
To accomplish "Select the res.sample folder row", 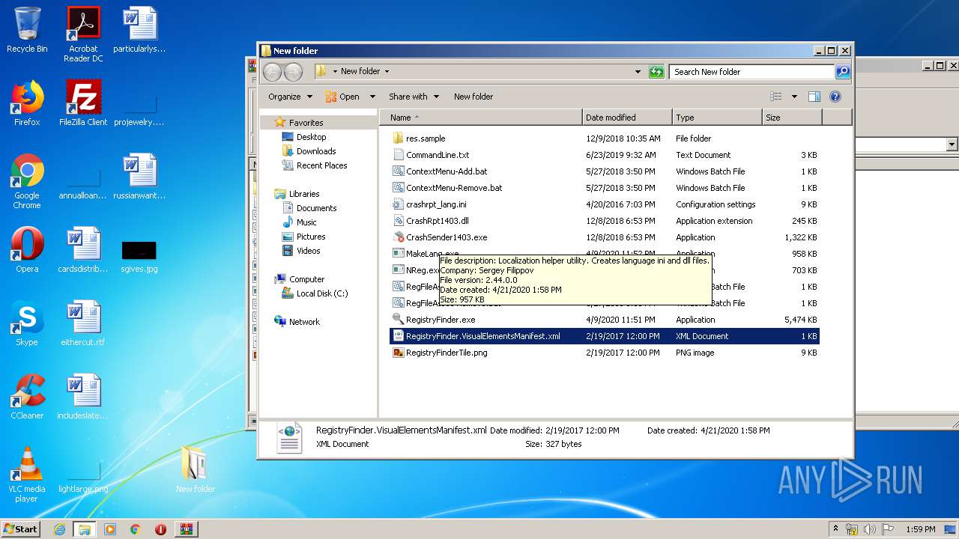I will click(x=605, y=138).
